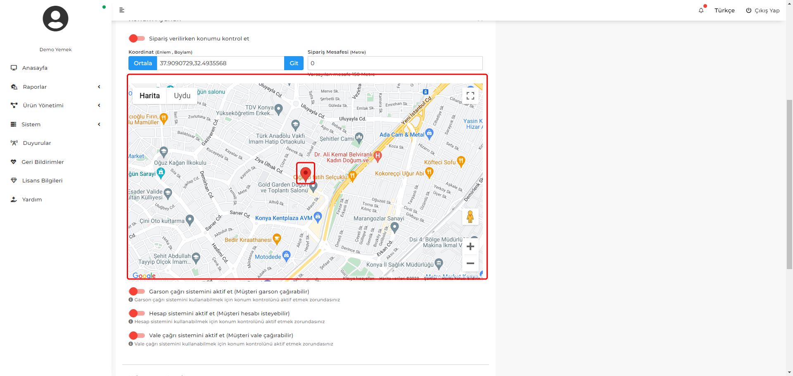Click the Sistem sidebar icon

14,124
